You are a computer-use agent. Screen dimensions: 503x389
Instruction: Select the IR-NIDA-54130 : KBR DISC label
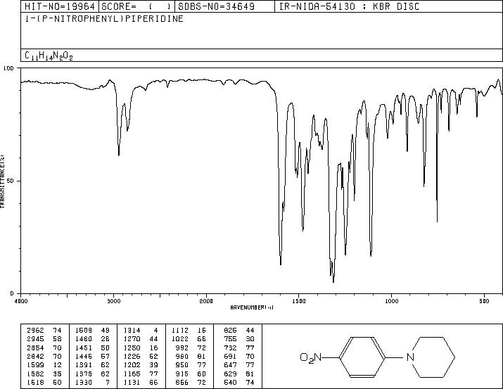pyautogui.click(x=349, y=6)
